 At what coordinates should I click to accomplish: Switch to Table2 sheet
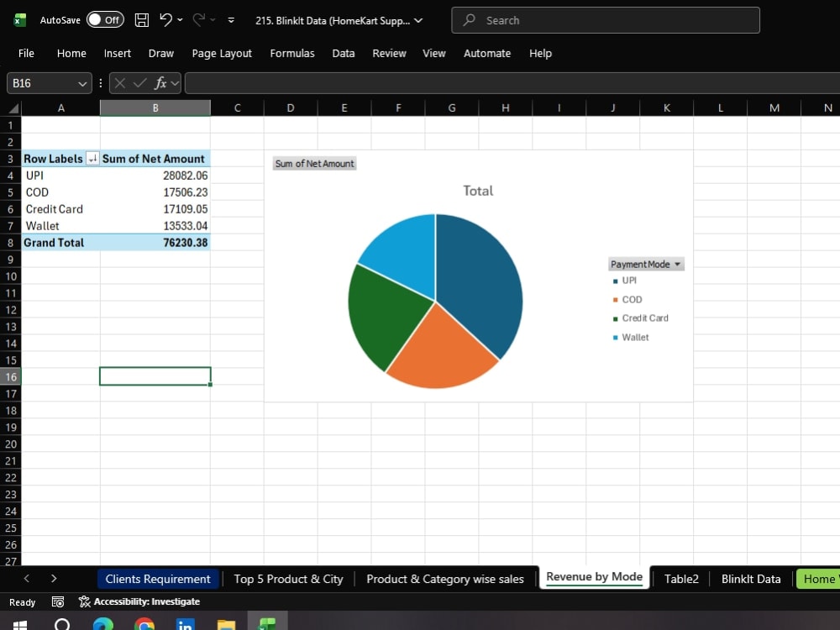coord(681,579)
